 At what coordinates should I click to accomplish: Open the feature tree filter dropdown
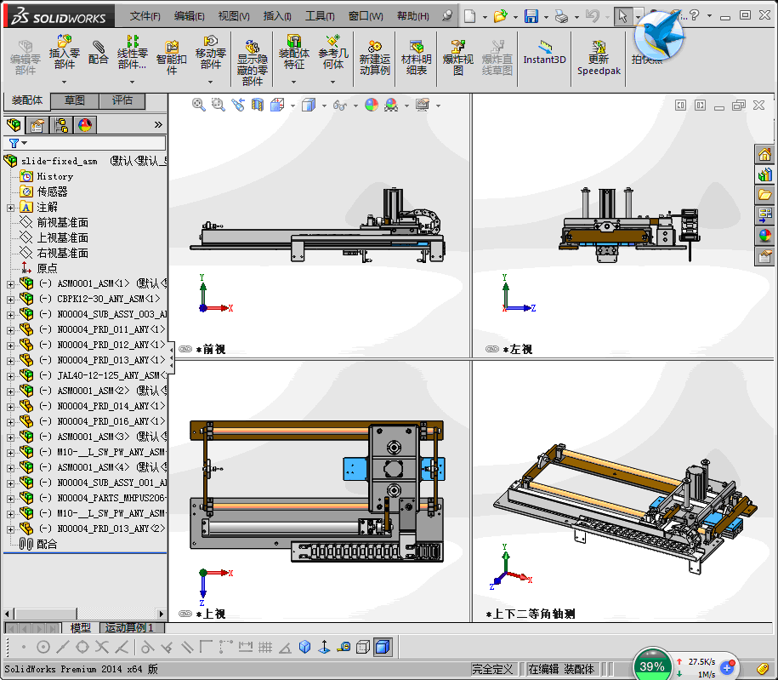(17, 143)
